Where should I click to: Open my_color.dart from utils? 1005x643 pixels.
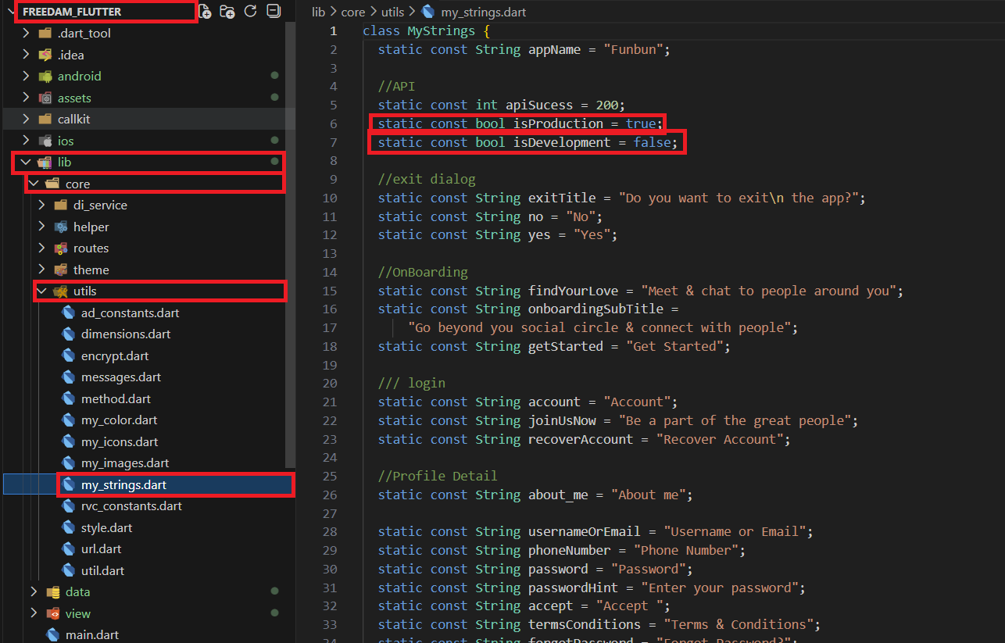pyautogui.click(x=119, y=420)
